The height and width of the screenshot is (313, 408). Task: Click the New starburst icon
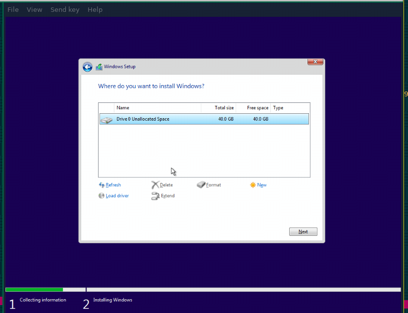click(253, 185)
